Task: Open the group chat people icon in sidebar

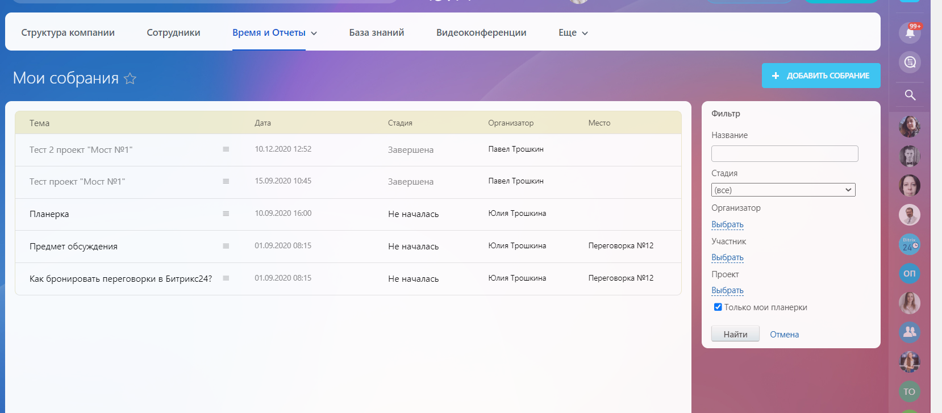Action: coord(910,332)
